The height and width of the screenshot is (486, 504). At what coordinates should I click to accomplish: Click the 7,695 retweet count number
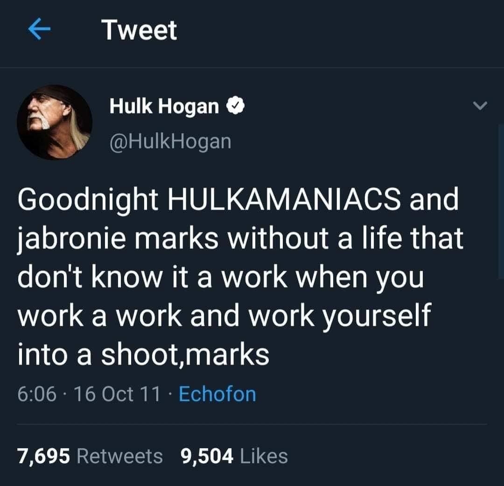pos(44,457)
